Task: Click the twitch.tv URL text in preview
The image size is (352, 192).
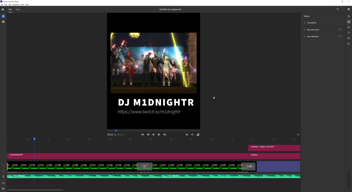Action: tap(149, 112)
